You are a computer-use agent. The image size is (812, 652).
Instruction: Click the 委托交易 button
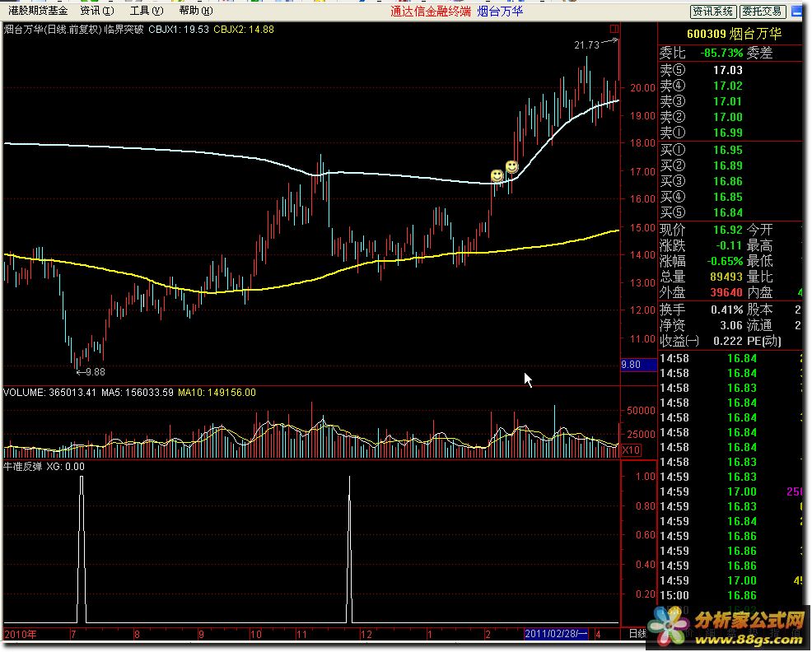pos(762,11)
